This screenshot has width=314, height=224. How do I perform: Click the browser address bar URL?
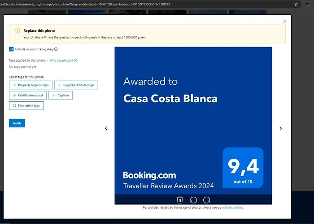tap(85, 4)
